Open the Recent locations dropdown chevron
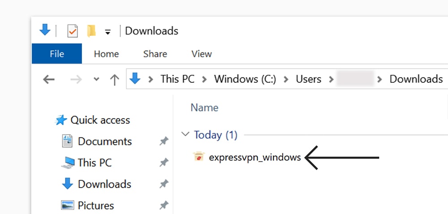Viewport: 448px width, 214px height. [97, 79]
